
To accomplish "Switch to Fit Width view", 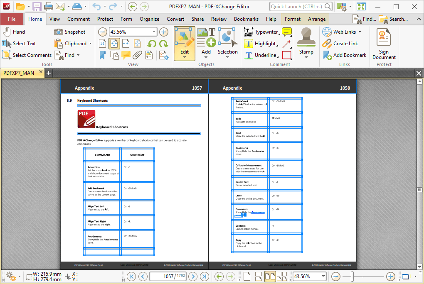I will (x=126, y=44).
